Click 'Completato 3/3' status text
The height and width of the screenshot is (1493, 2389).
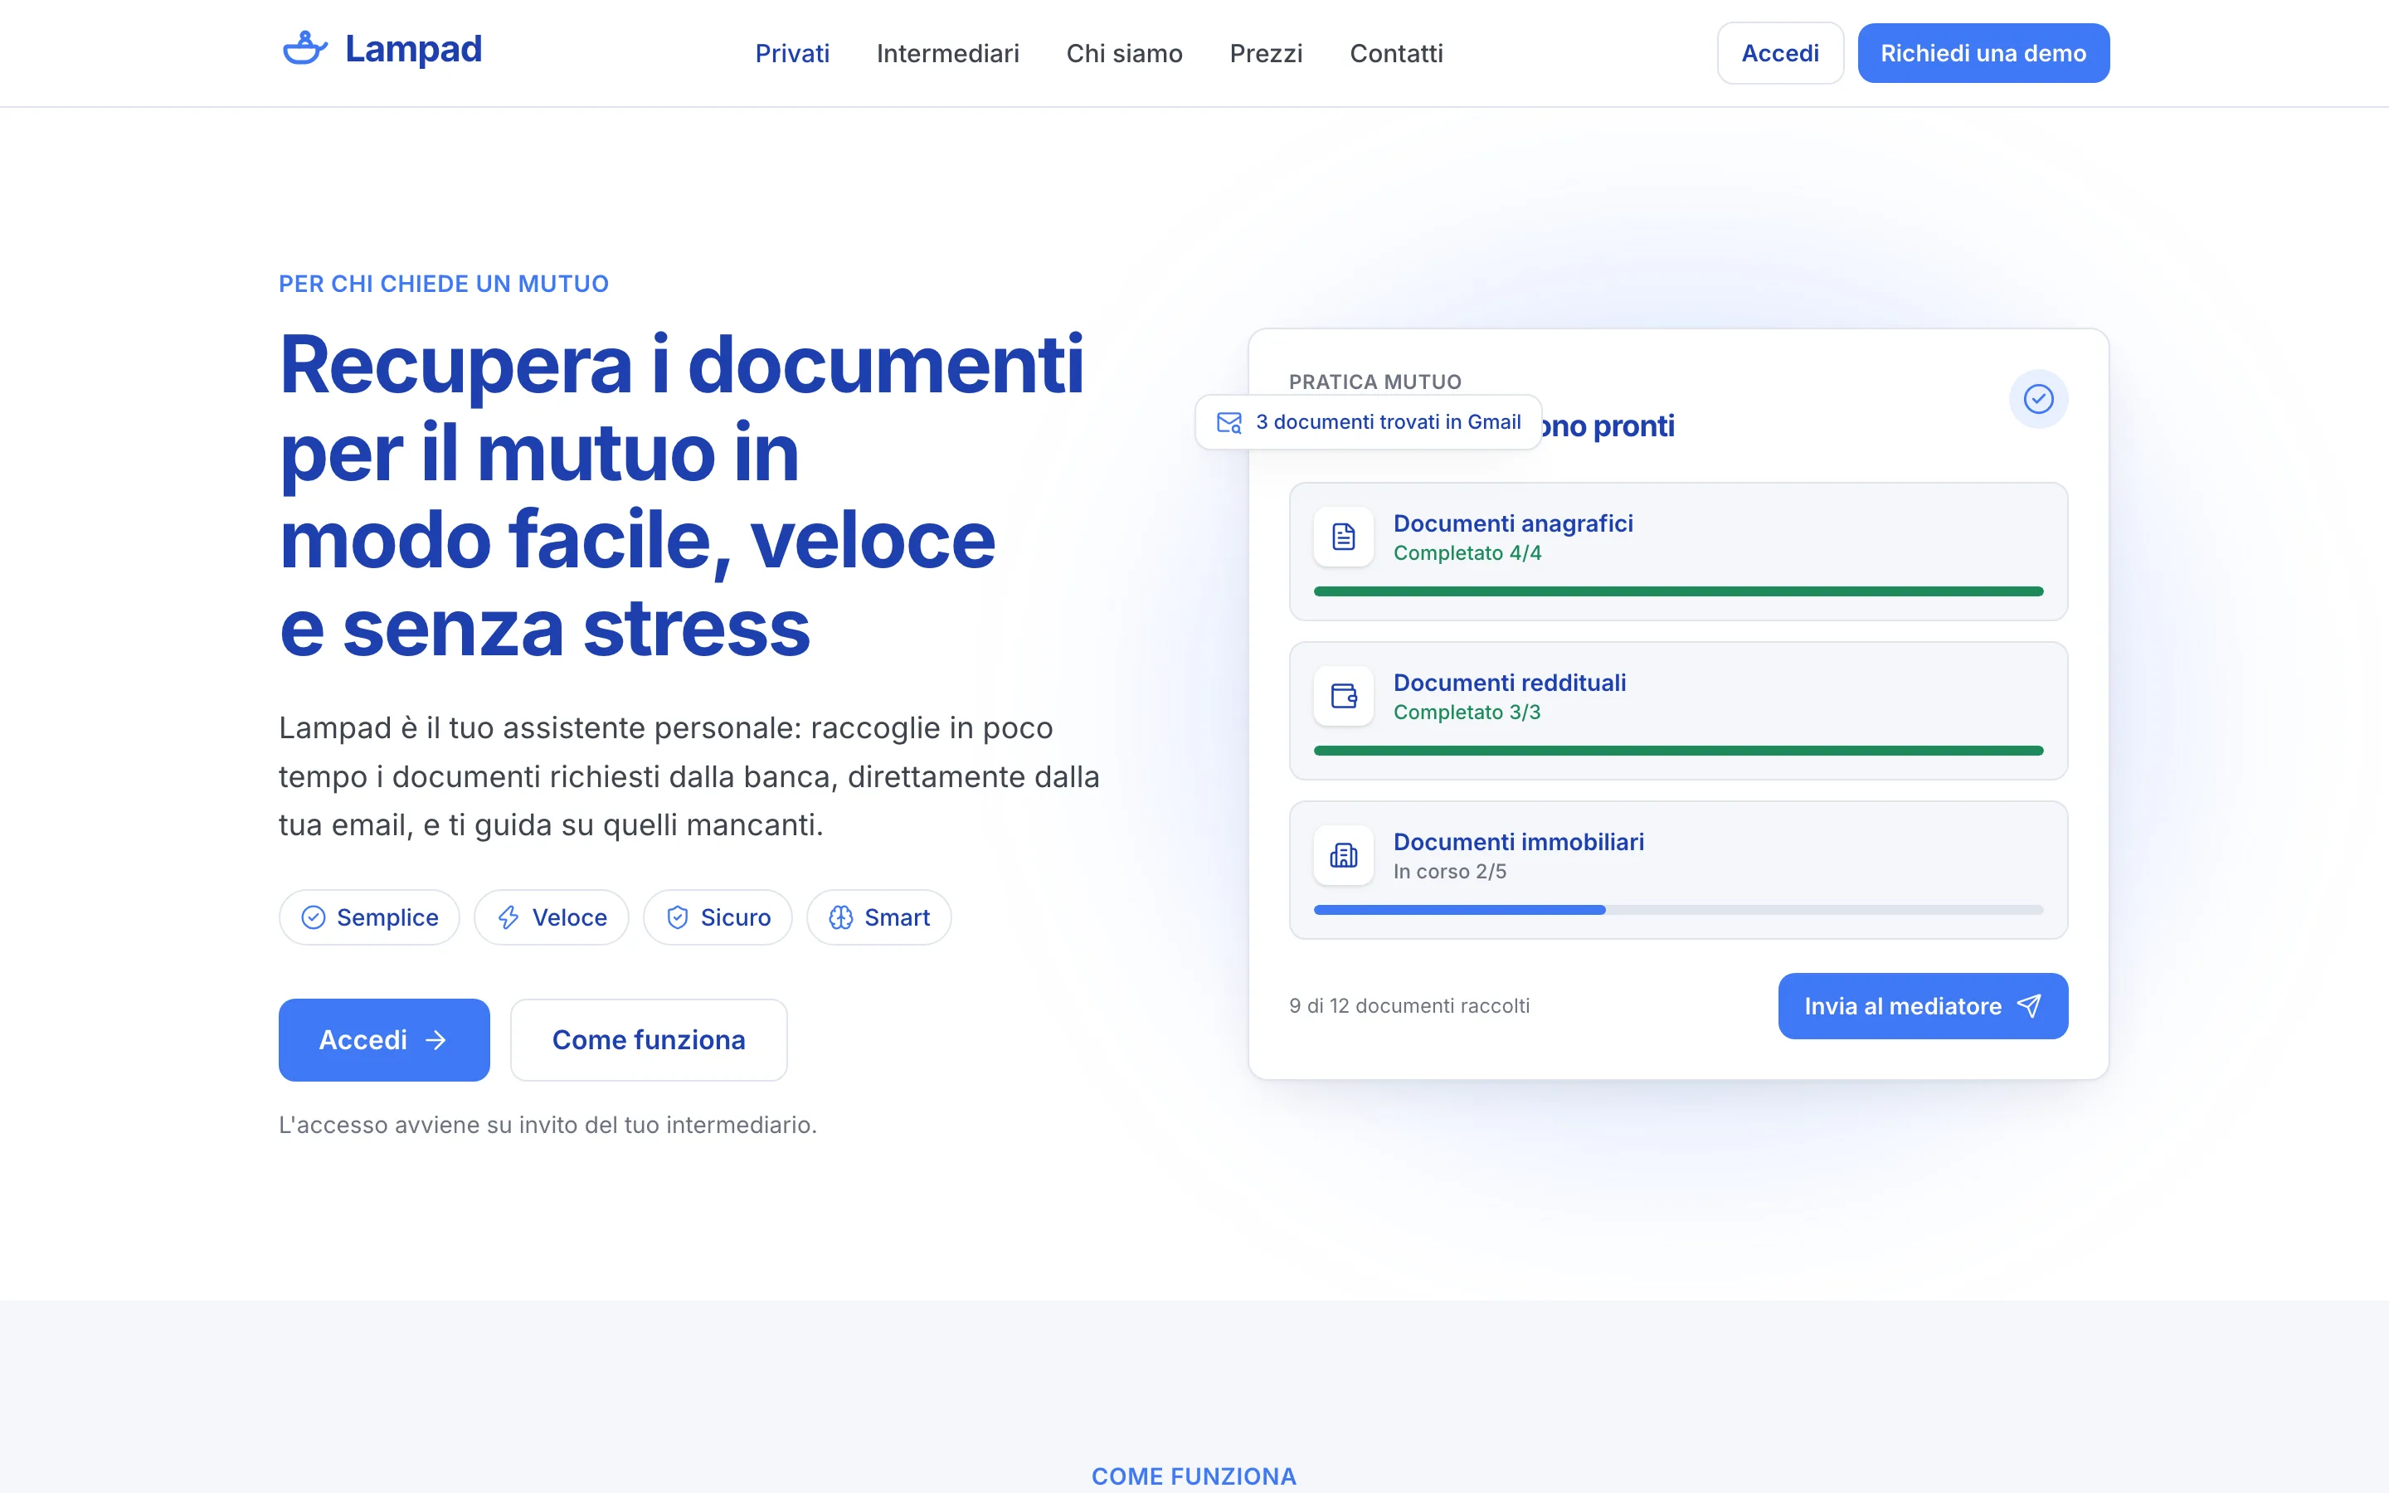(x=1466, y=712)
